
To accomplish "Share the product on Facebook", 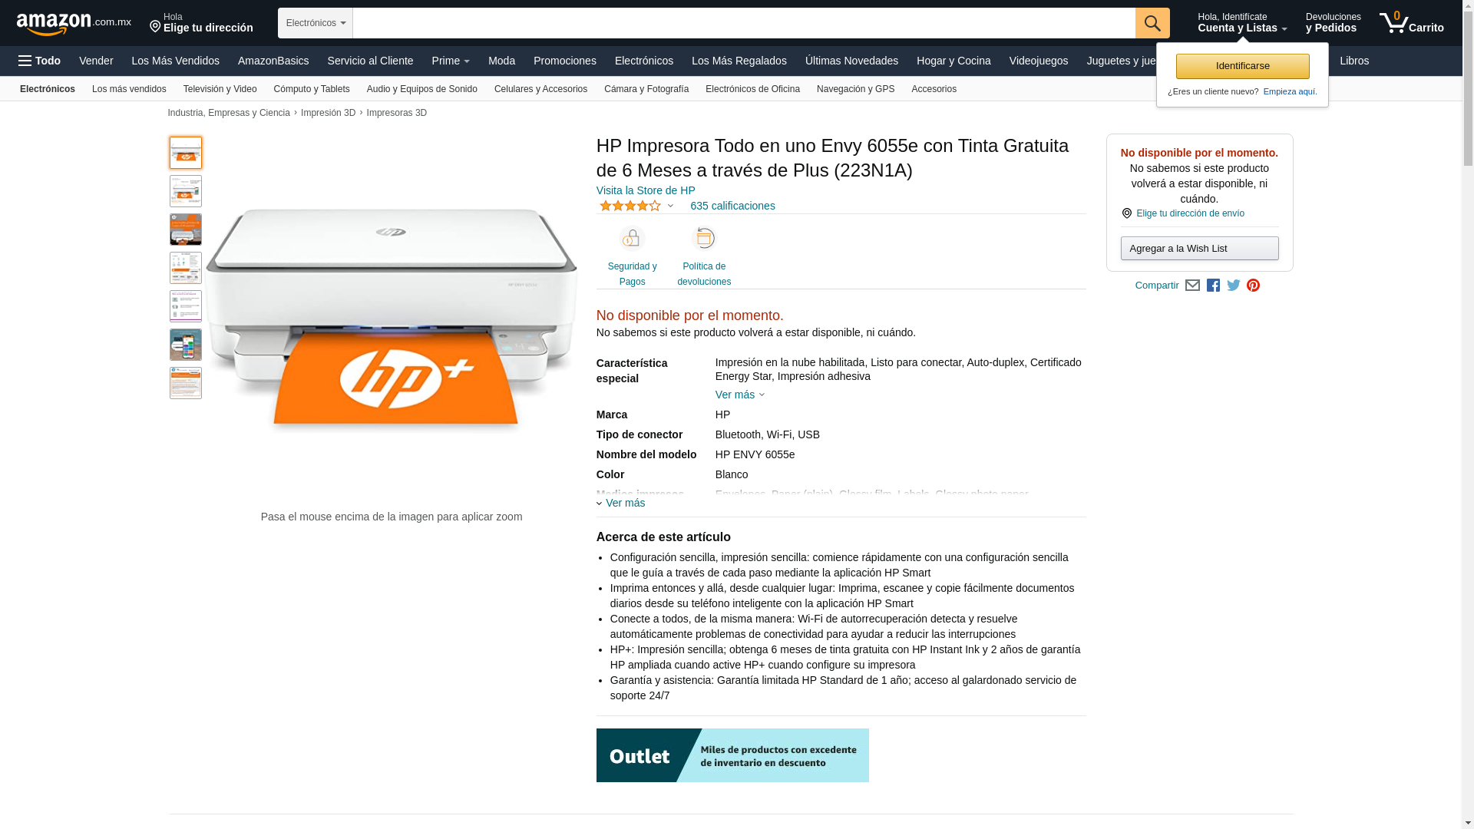I will click(x=1213, y=286).
